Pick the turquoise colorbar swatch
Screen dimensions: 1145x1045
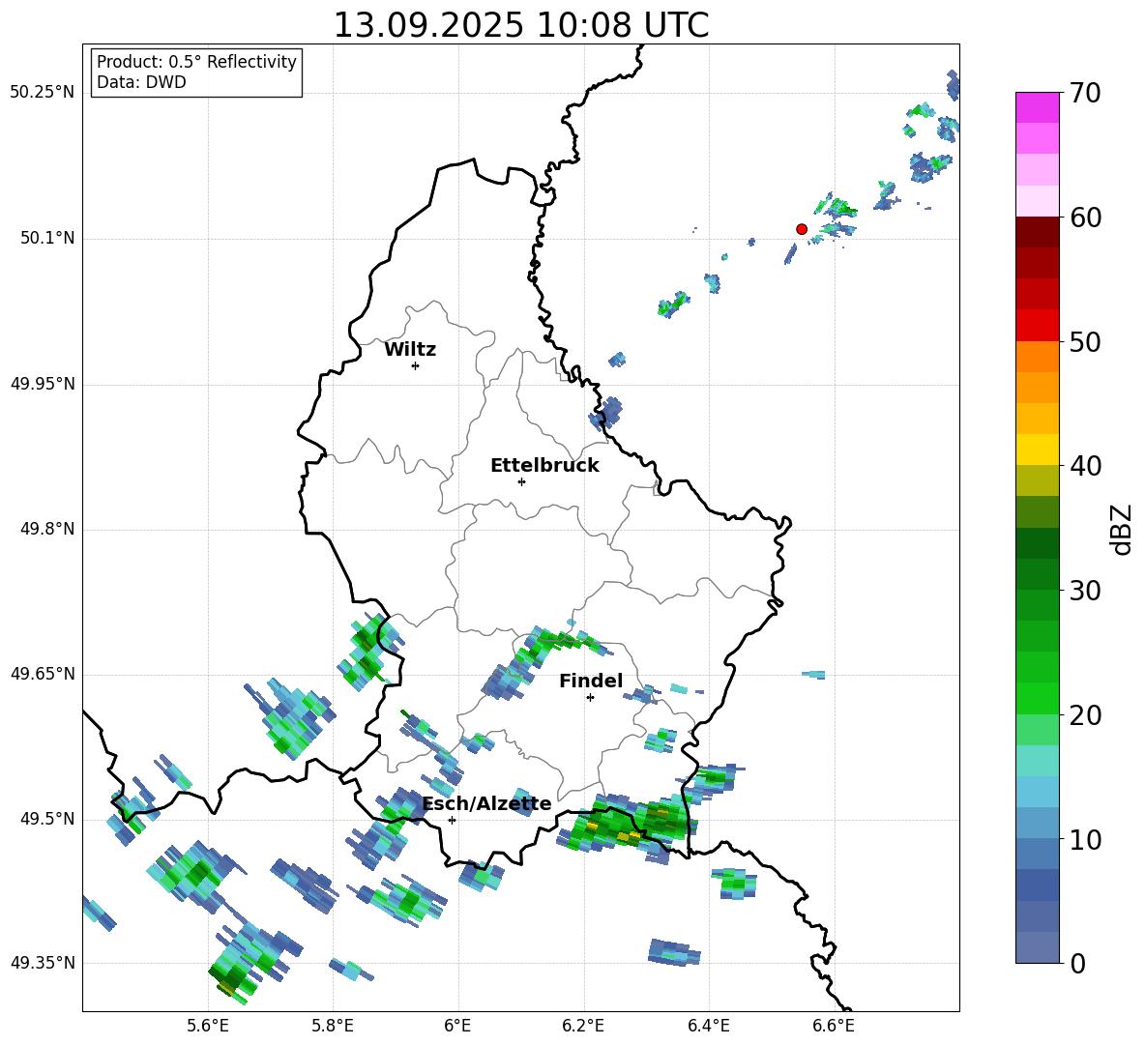click(1038, 761)
